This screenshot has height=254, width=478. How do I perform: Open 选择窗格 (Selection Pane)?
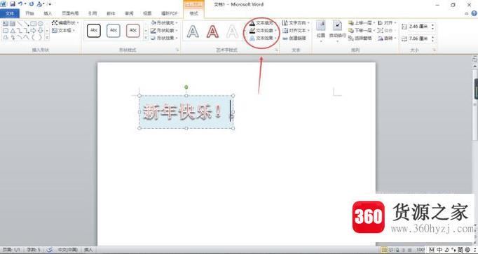point(360,38)
